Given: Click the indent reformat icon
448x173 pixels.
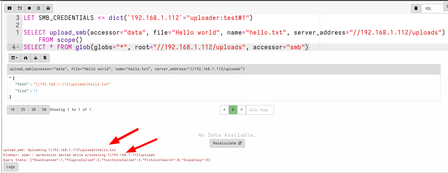Looking at the screenshot, I should 39,8.
